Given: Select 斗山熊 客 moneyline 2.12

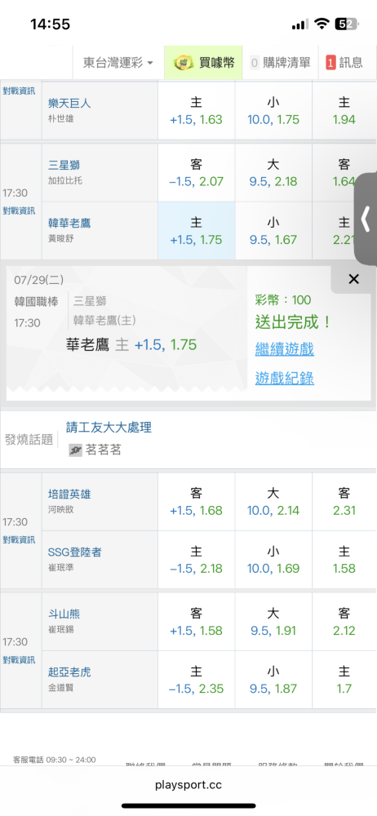Looking at the screenshot, I should pos(344,621).
